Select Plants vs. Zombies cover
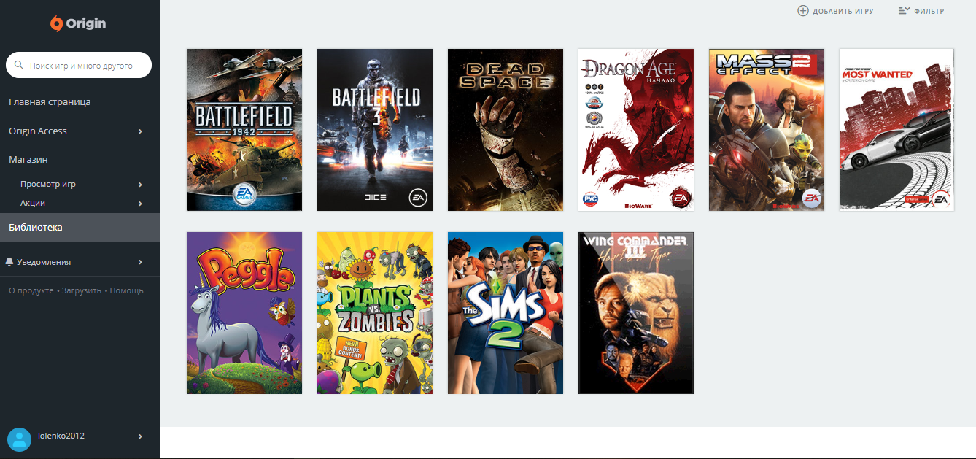 coord(375,313)
